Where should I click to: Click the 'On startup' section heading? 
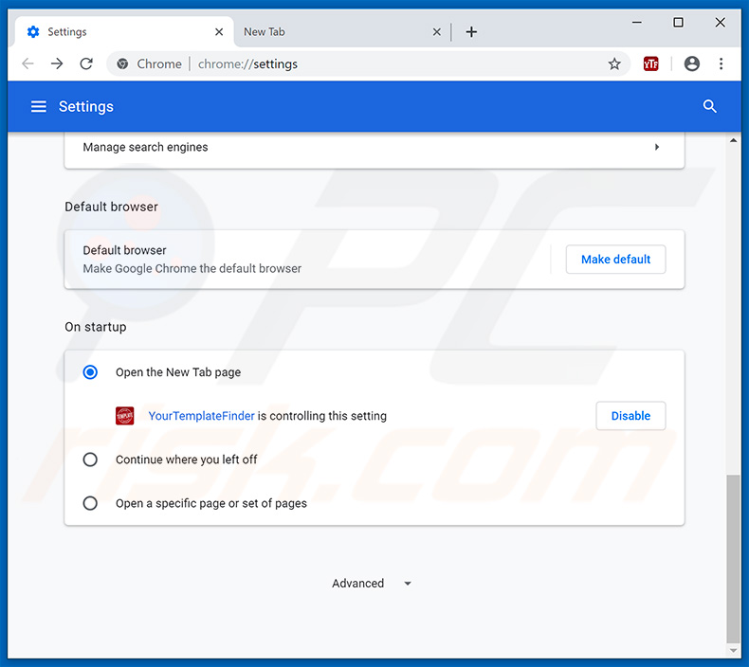96,327
